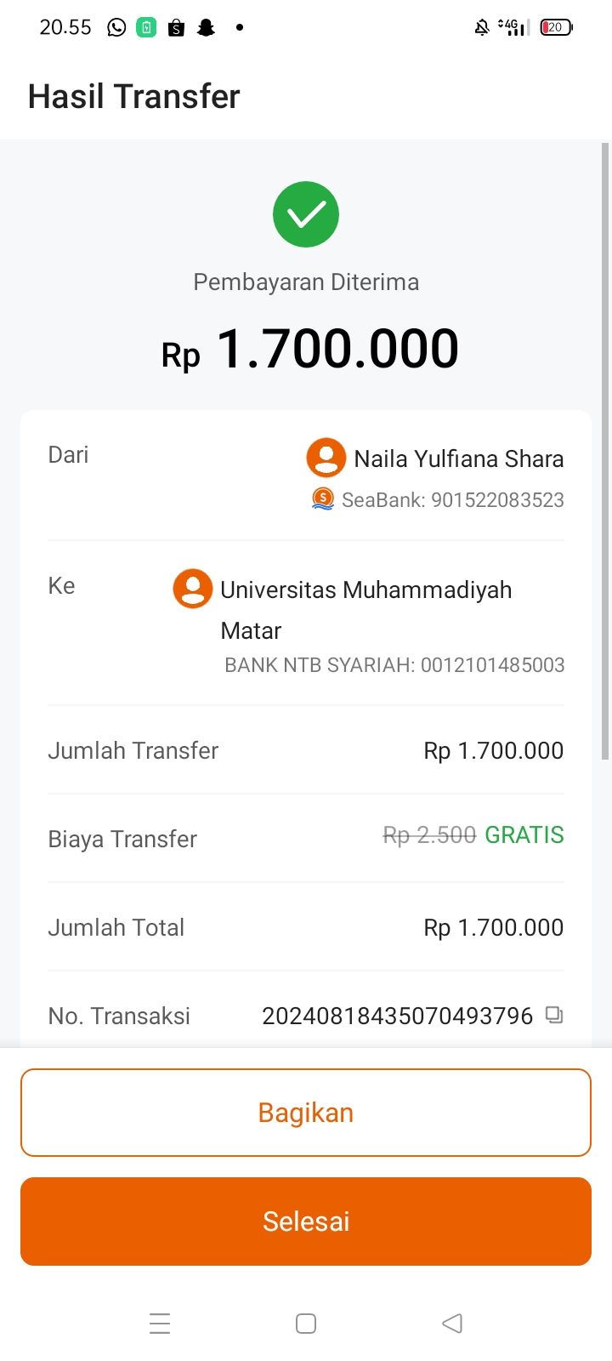Share the receipt using Bagikan
The image size is (612, 1361).
306,1113
